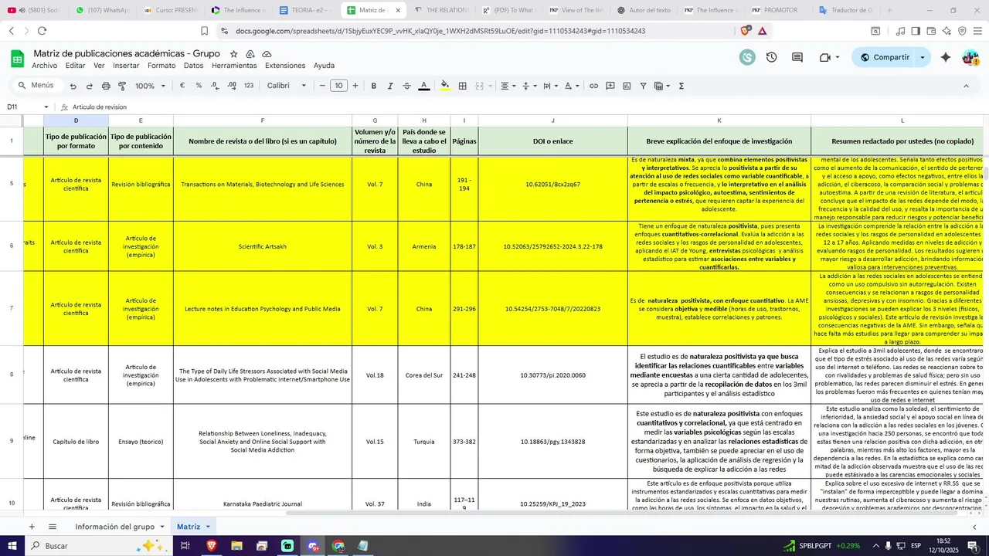Apply euro currency format
This screenshot has height=556, width=989.
tap(182, 86)
